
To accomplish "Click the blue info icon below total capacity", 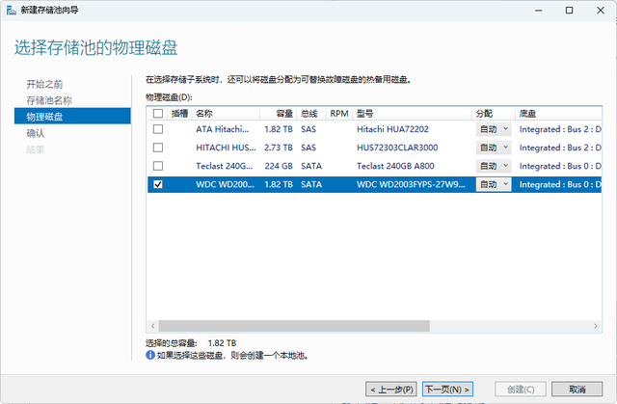I will [150, 355].
